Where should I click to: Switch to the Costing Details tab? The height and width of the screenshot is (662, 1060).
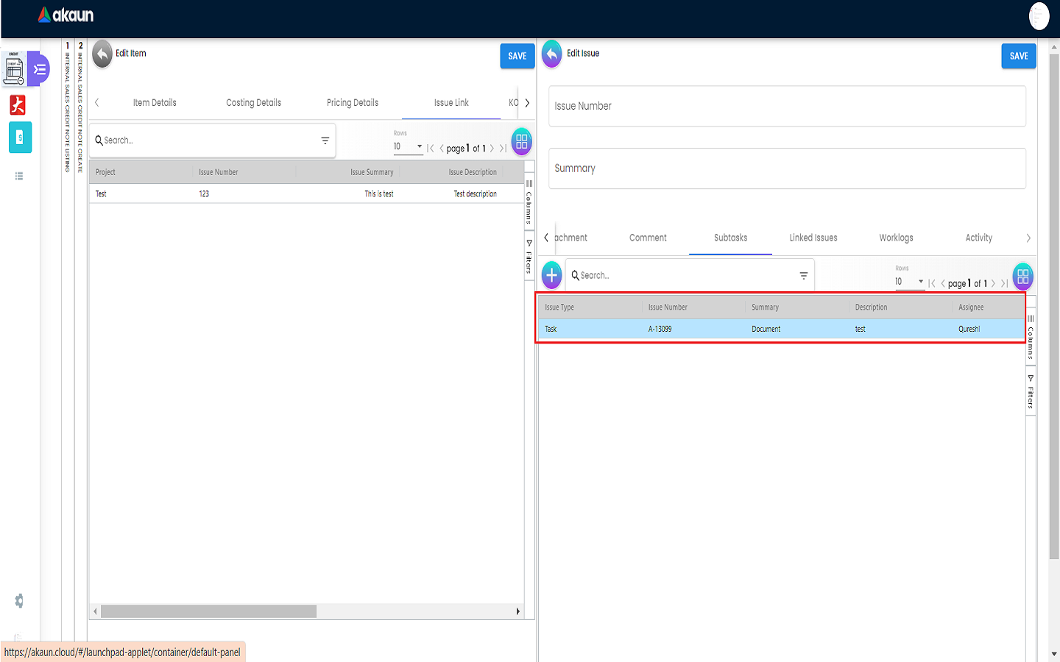pos(253,103)
